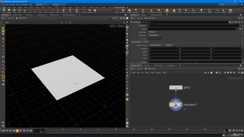
Task: Select the Sphere shelf tool
Action: [9, 11]
